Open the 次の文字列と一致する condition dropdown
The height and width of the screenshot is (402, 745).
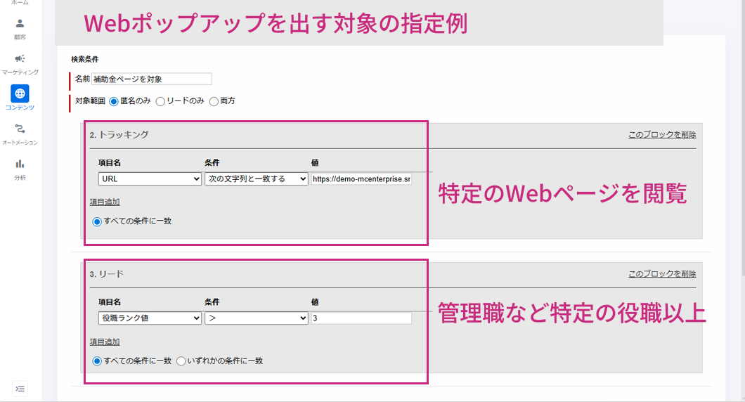[x=257, y=179]
